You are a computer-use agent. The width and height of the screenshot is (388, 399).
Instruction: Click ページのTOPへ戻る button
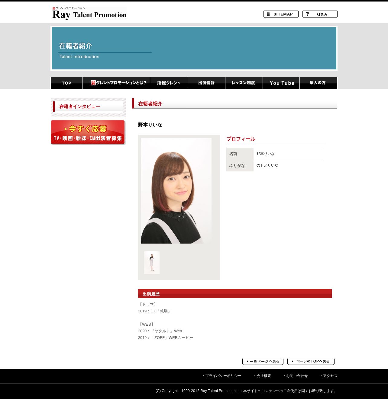[311, 361]
